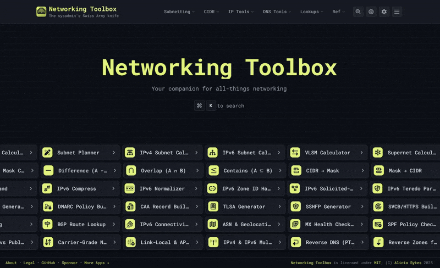Click the Carrier-Grade NAT icon
The image size is (440, 268).
click(48, 242)
